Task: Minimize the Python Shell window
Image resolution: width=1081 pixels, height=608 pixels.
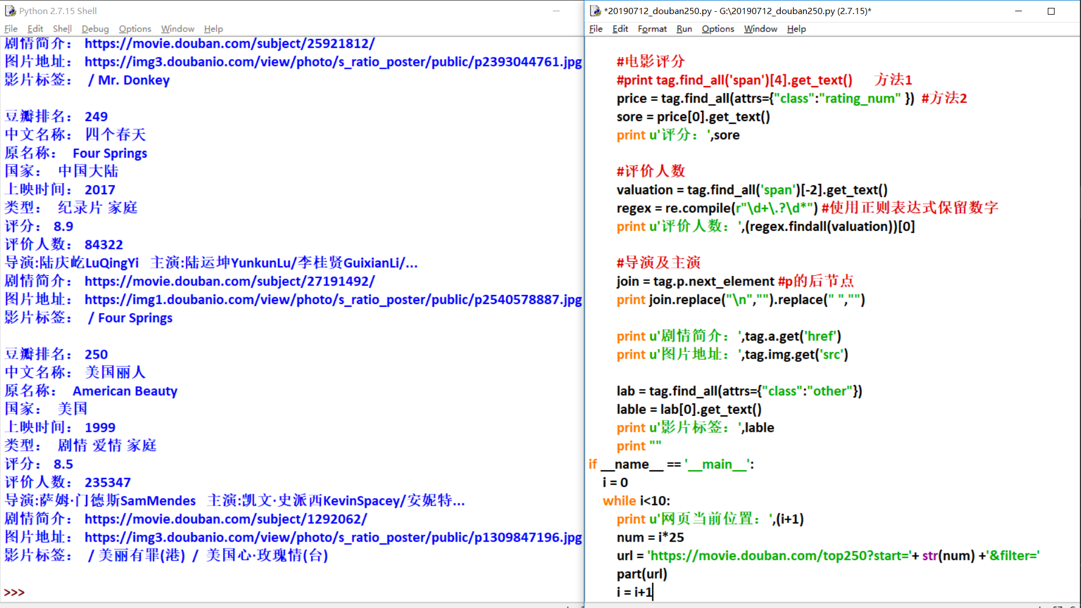Action: (556, 11)
